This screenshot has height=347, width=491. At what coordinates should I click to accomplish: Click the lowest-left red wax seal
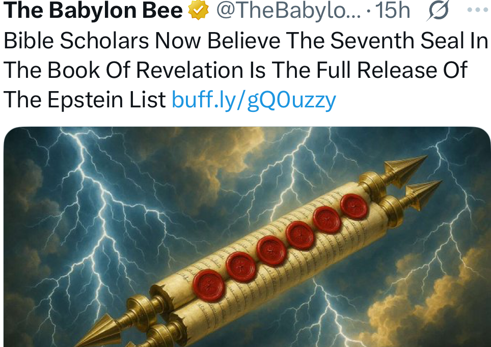click(208, 285)
